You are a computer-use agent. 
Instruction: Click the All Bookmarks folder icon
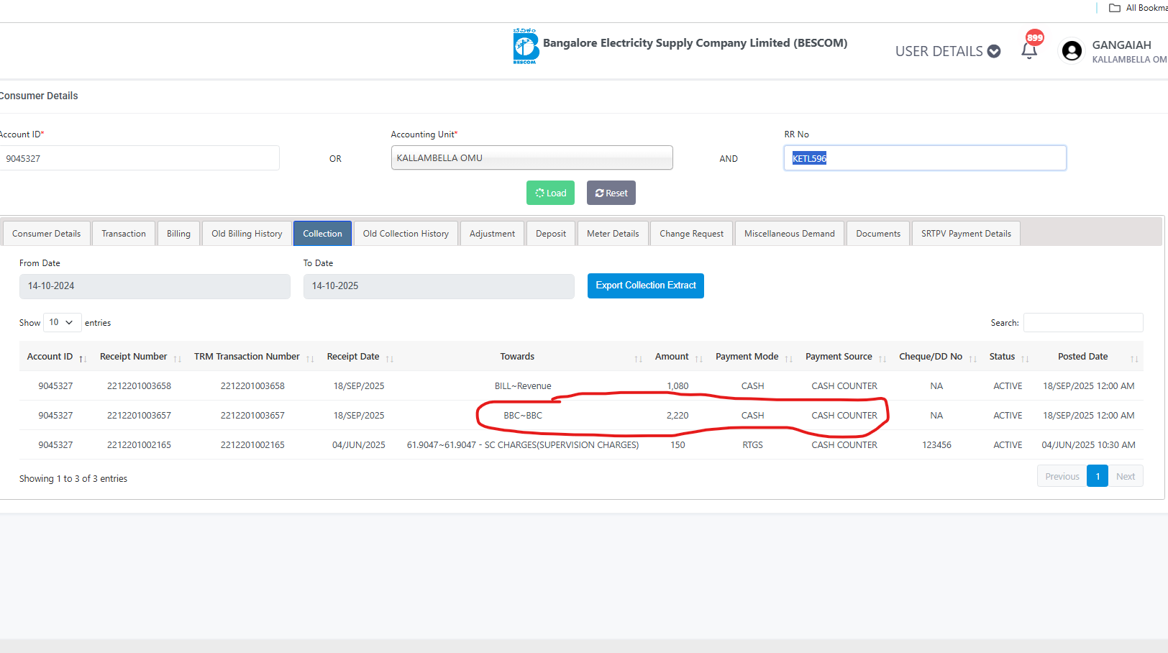(1115, 8)
